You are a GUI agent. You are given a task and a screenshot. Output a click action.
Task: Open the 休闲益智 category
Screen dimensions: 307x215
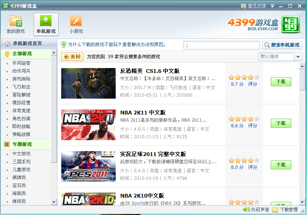click(x=21, y=63)
